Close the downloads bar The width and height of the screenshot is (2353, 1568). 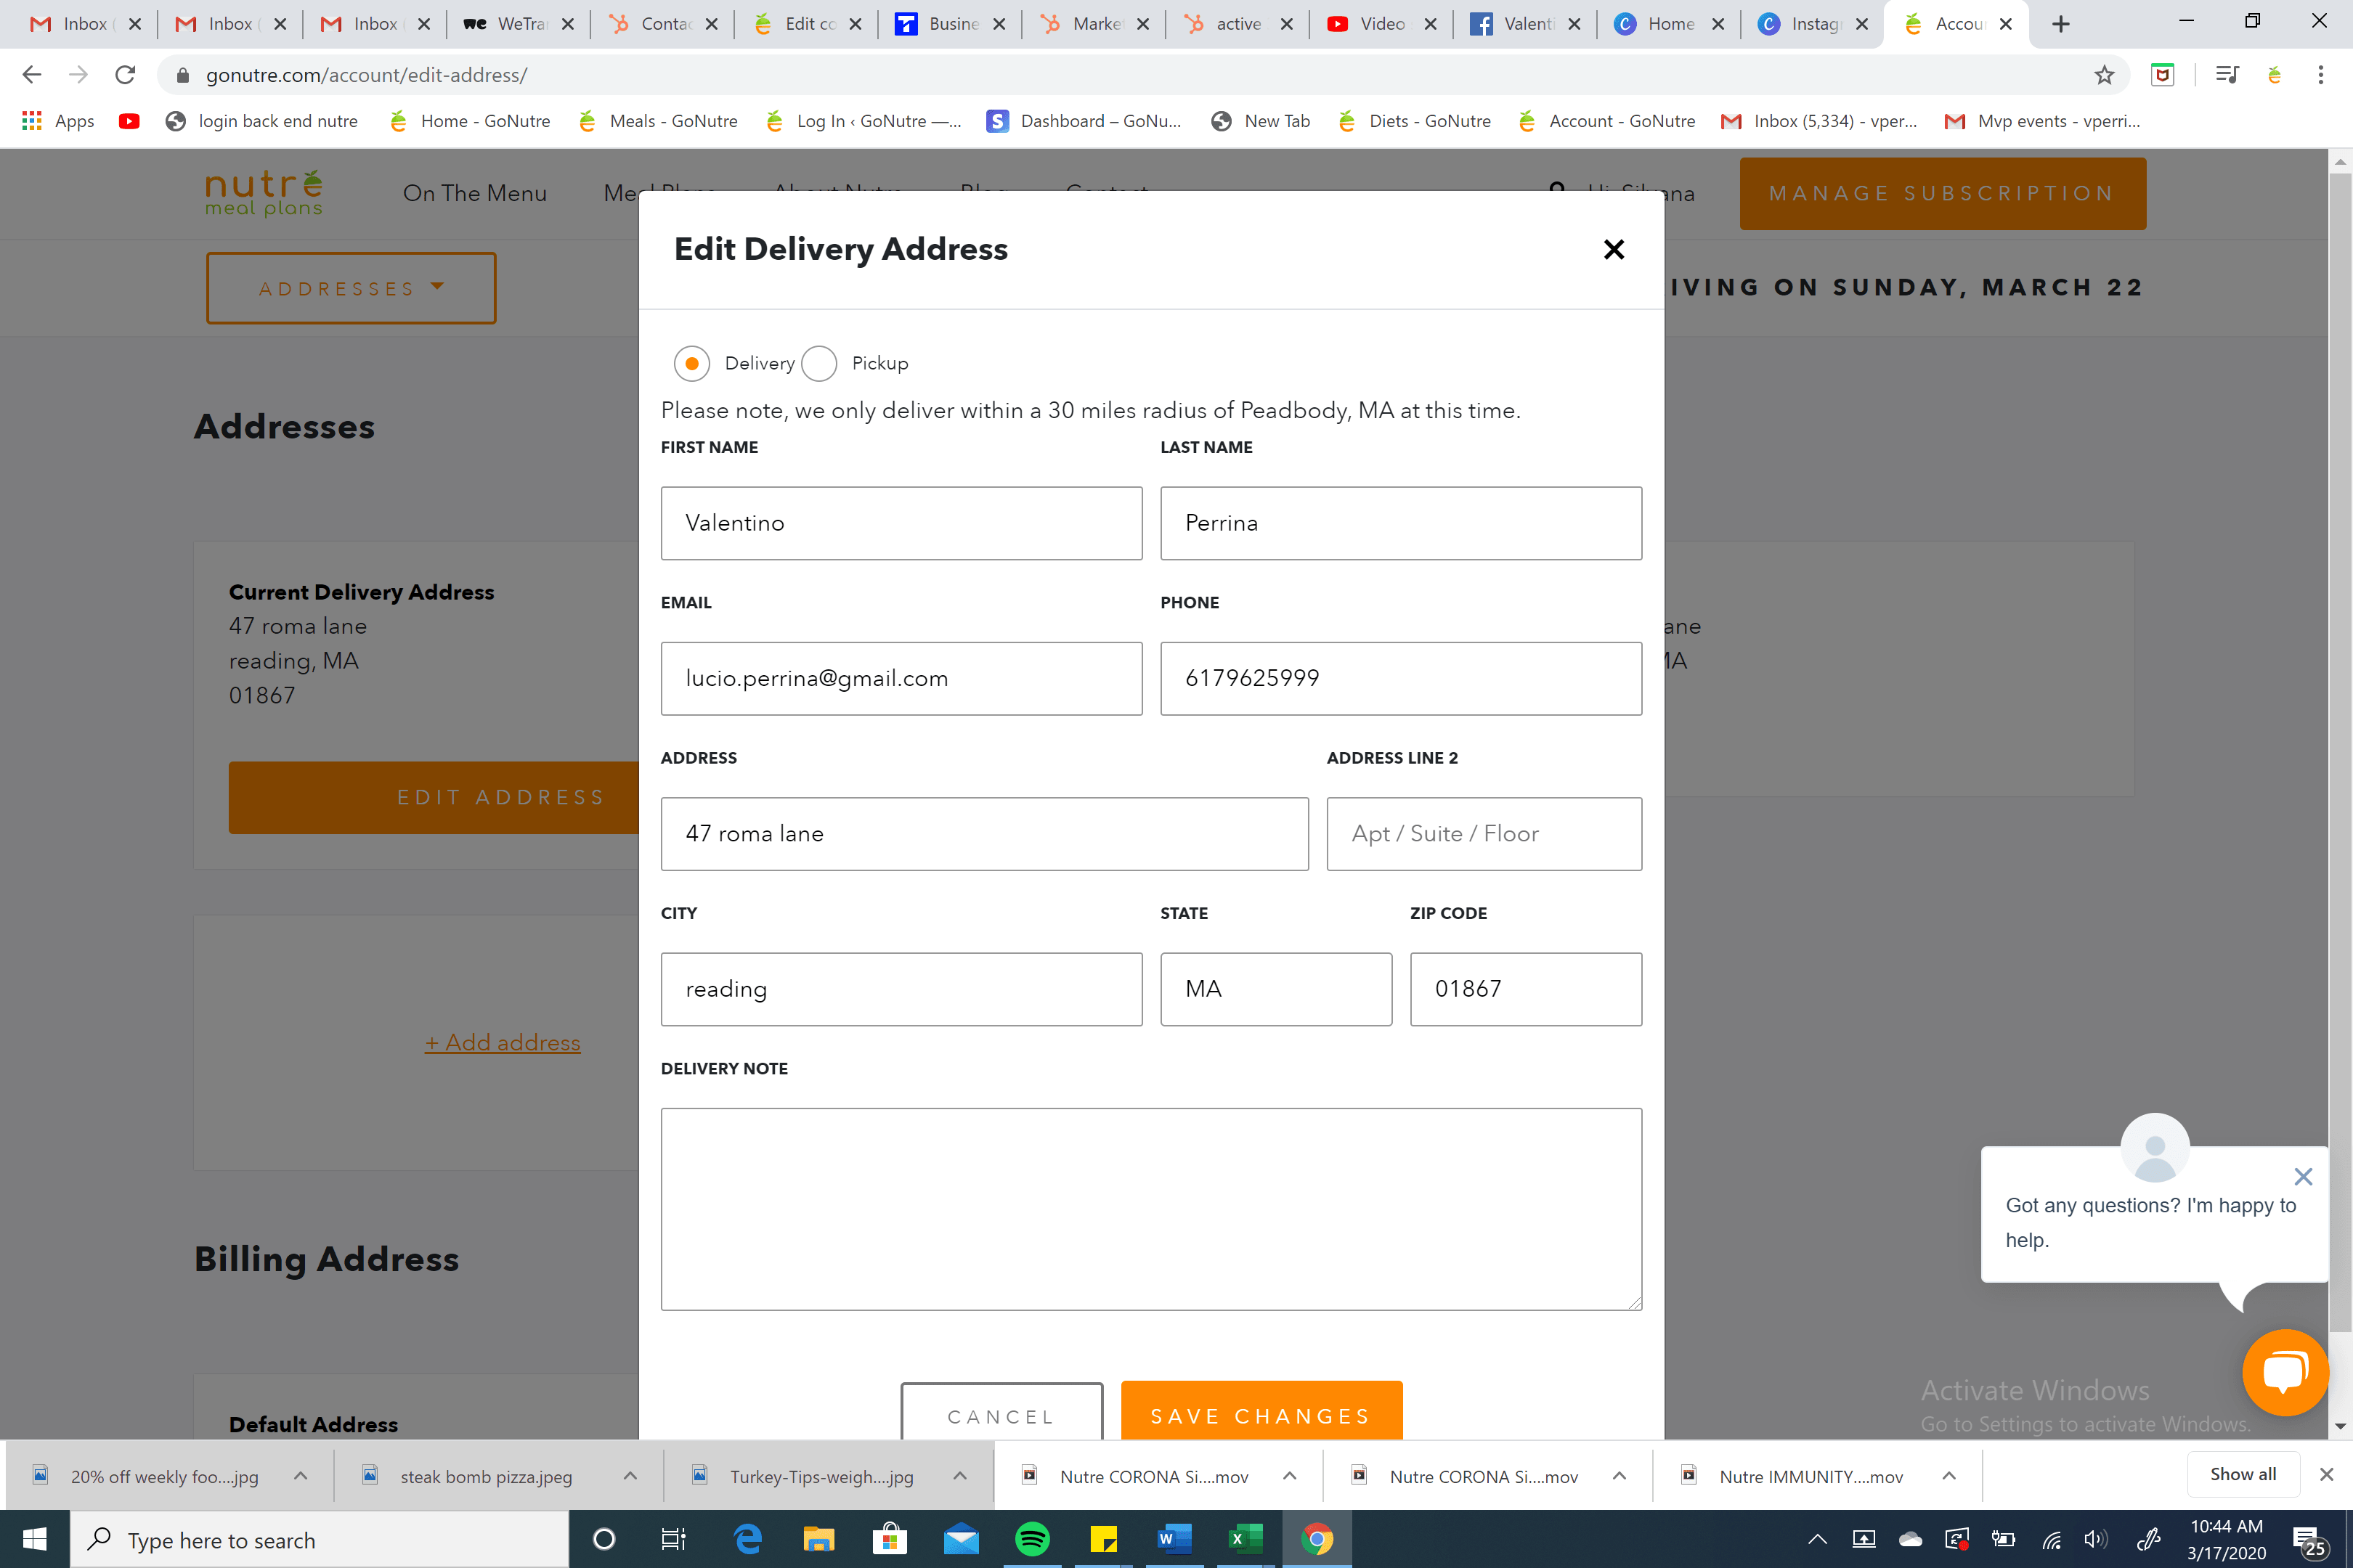click(x=2326, y=1474)
